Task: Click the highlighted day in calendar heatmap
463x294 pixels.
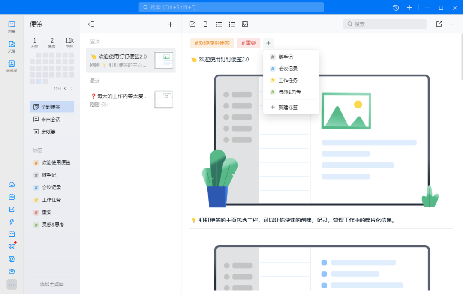Action: [x=39, y=81]
